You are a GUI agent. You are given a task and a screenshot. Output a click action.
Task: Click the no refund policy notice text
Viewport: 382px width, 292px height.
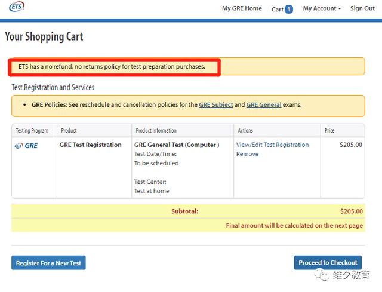[x=112, y=66]
